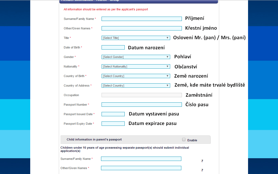Open the Country of Birth dropdown
Viewport: 278px width, 174px height.
[x=136, y=76]
